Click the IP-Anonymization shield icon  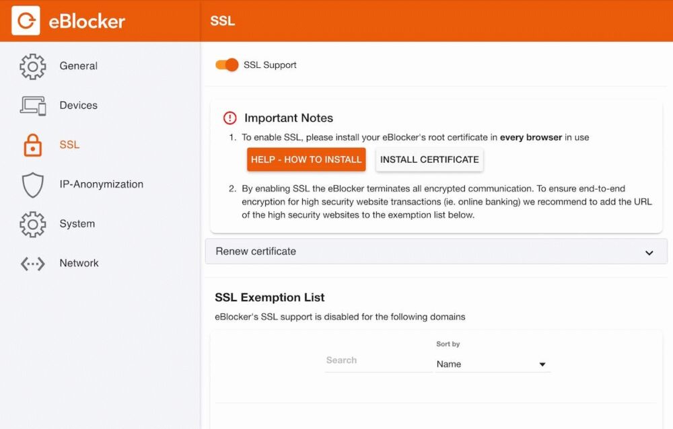tap(32, 184)
